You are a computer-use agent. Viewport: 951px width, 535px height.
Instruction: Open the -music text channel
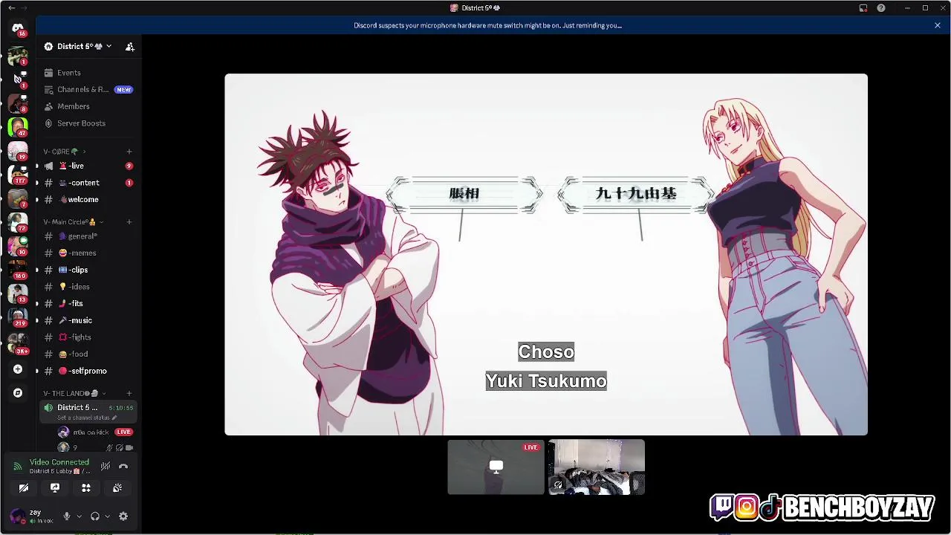pyautogui.click(x=87, y=320)
